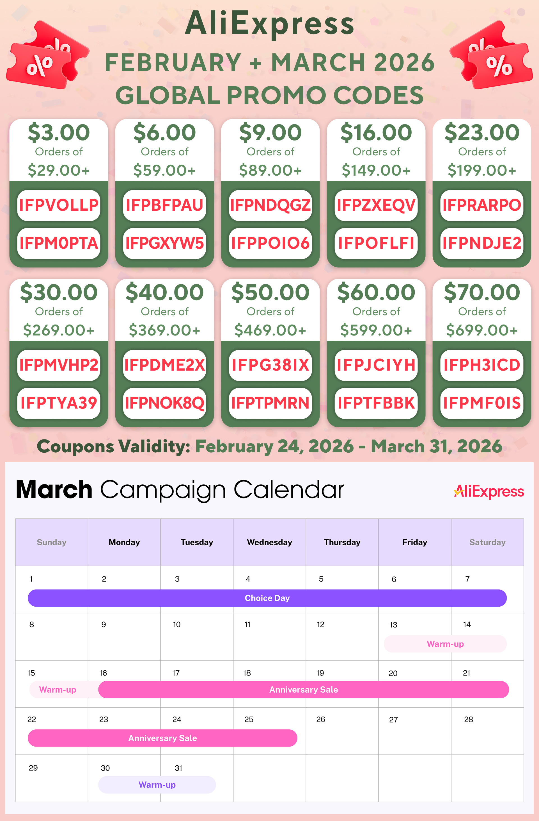Click the purple Warm-up bar on March 30-31
This screenshot has width=539, height=821.
tap(157, 785)
